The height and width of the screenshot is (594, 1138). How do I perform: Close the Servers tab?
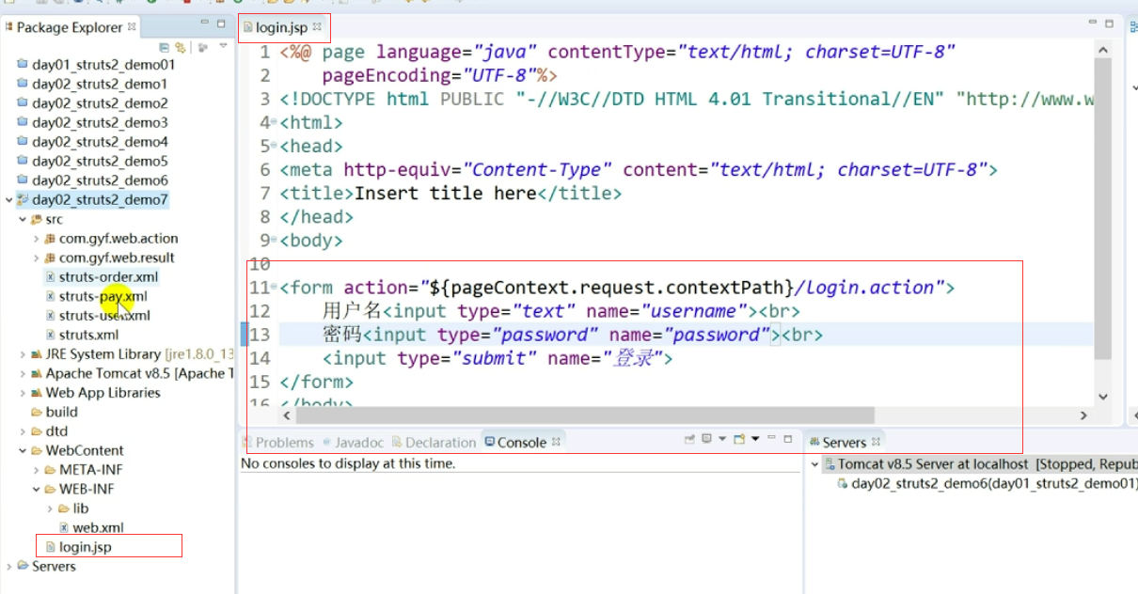point(876,442)
